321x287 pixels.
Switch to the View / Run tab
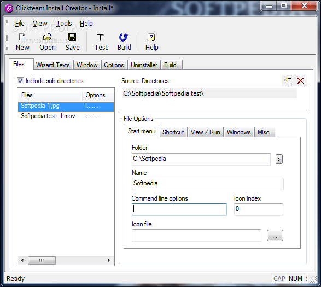[205, 132]
